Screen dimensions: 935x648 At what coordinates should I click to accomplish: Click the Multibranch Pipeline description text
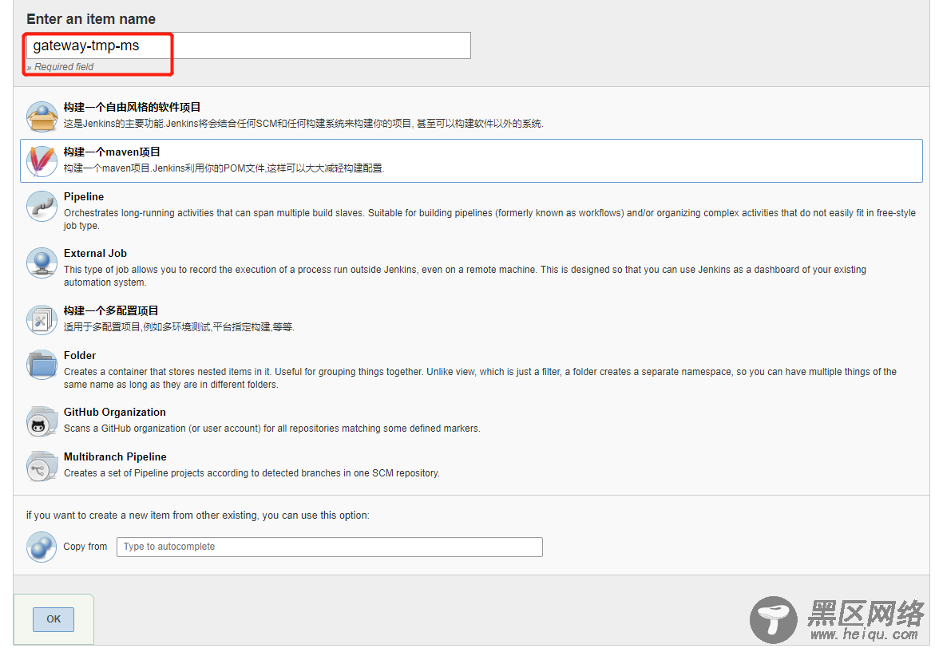click(x=252, y=473)
